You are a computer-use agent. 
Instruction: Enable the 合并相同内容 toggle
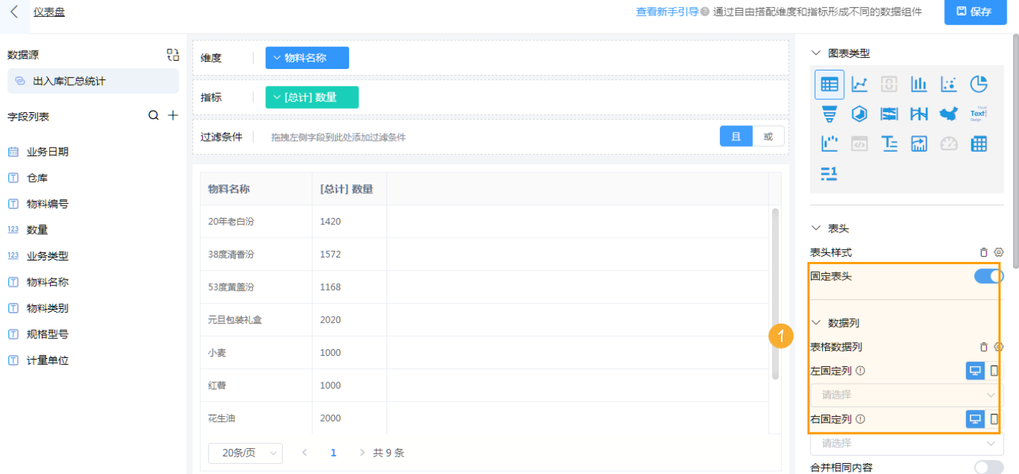[x=988, y=466]
